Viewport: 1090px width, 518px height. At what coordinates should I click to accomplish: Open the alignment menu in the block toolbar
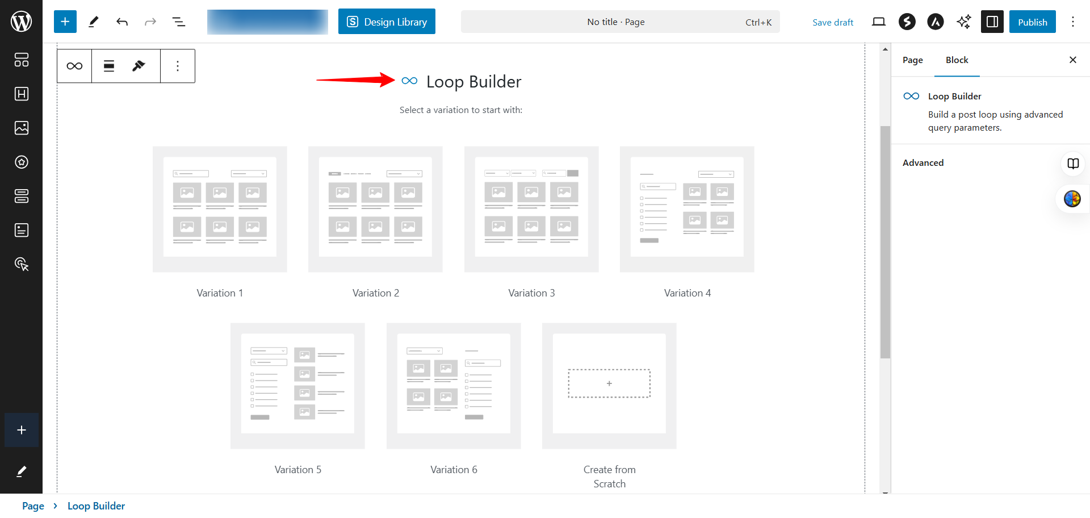point(108,66)
